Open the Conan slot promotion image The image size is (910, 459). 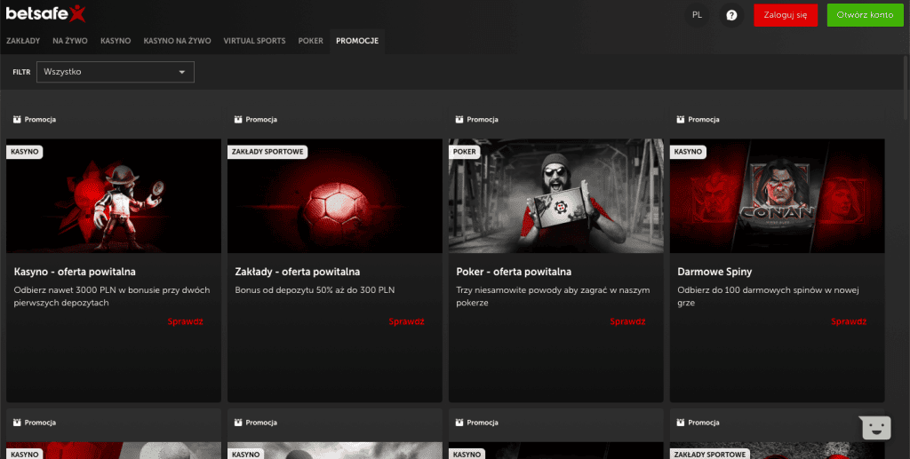click(777, 196)
